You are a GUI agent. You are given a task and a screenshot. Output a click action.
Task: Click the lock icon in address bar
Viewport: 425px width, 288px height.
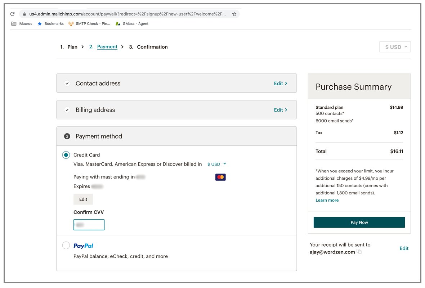tap(24, 14)
